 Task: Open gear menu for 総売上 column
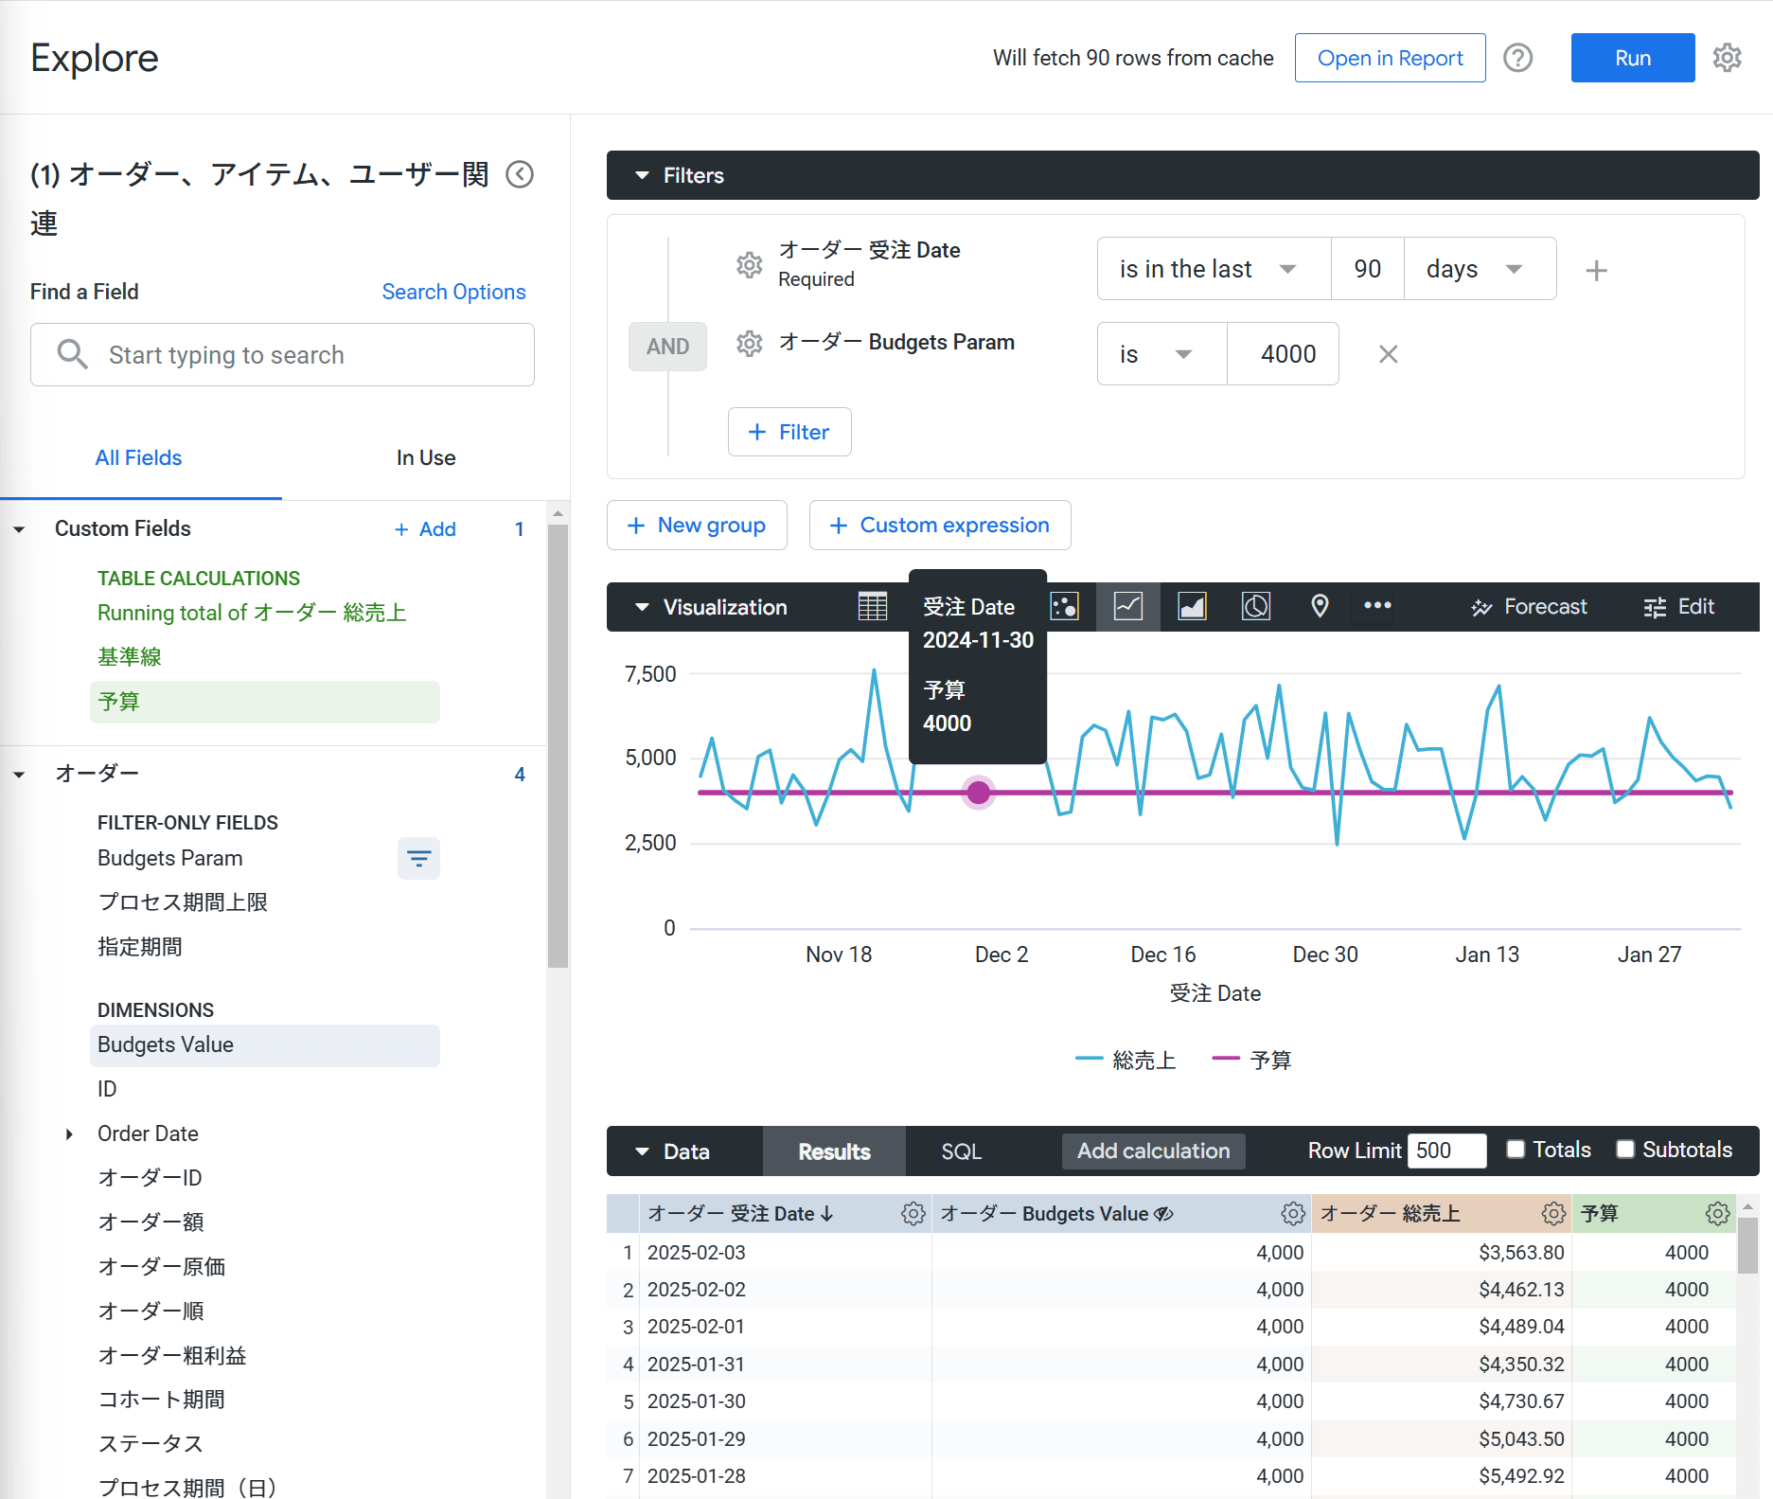click(x=1553, y=1214)
